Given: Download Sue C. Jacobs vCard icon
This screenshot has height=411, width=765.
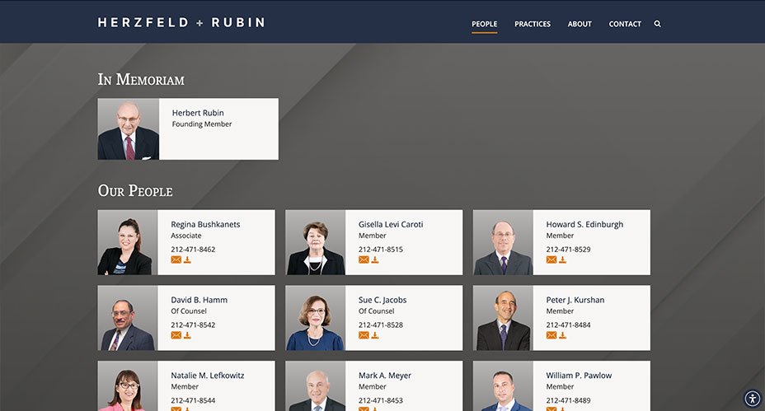Looking at the screenshot, I should click(x=375, y=335).
